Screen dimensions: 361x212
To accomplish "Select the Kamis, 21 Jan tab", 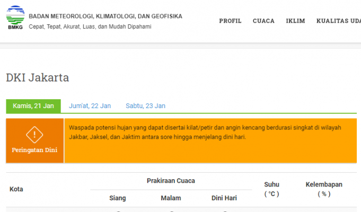I will [x=33, y=106].
